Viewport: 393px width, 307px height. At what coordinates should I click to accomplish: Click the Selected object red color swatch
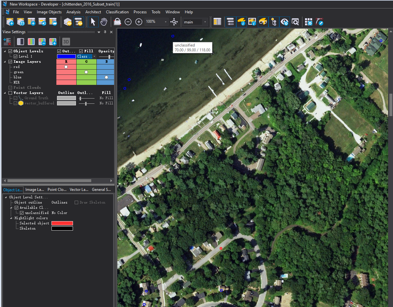click(x=62, y=223)
